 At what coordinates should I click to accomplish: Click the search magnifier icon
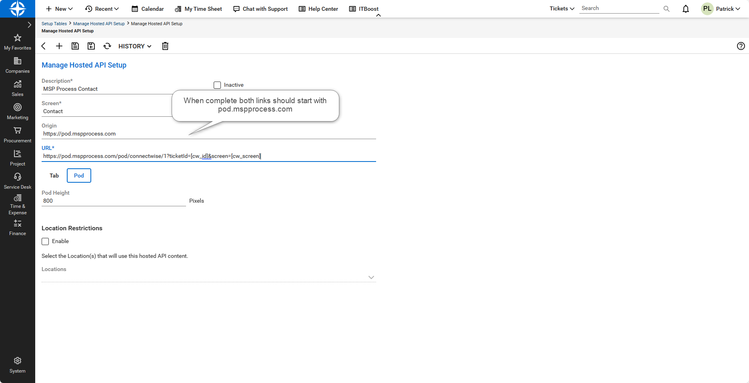(x=667, y=9)
